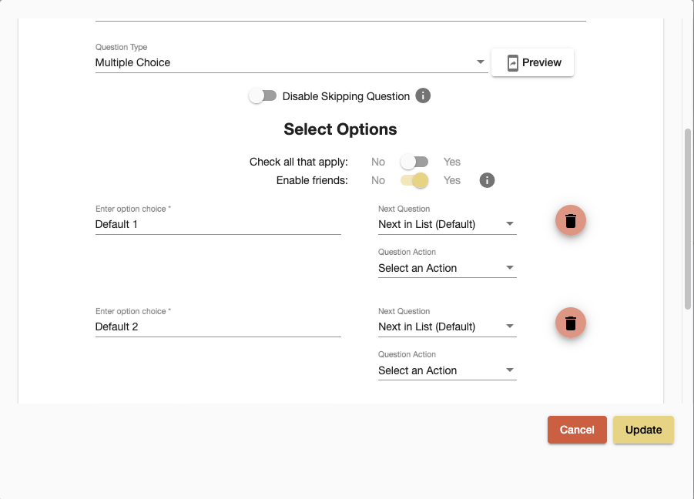
Task: Click the Yes label beside Enable friends
Action: (x=452, y=180)
